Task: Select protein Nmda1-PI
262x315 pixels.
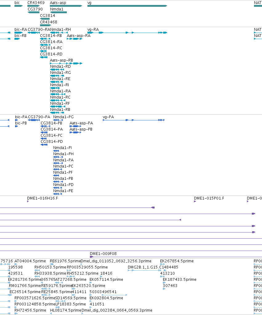Action: pyautogui.click(x=56, y=151)
